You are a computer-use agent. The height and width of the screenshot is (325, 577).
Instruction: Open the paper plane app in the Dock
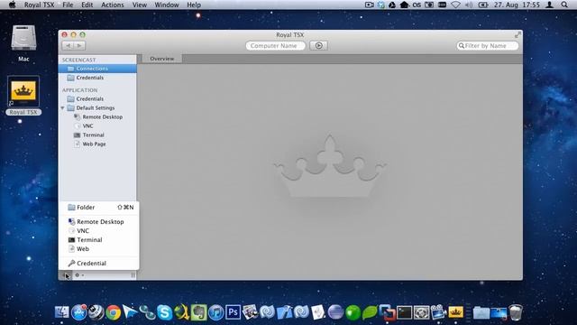(130, 311)
